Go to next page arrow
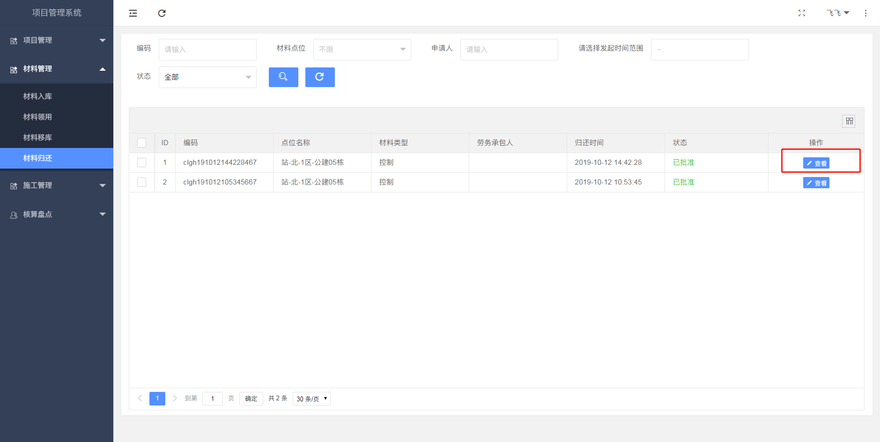Screen dimensions: 880x442 click(x=175, y=398)
